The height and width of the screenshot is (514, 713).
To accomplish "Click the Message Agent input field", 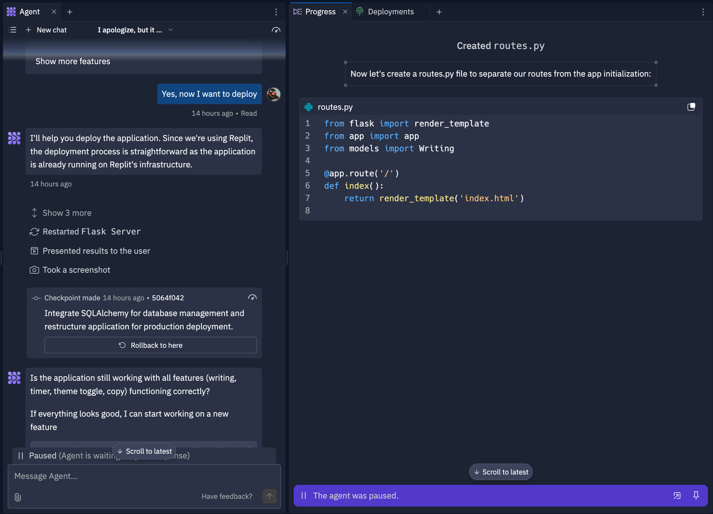I will [x=134, y=476].
